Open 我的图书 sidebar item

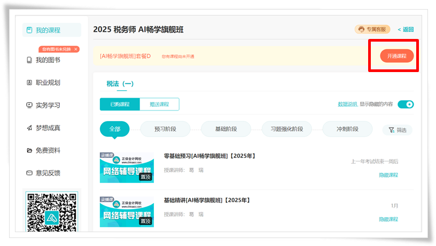(48, 60)
